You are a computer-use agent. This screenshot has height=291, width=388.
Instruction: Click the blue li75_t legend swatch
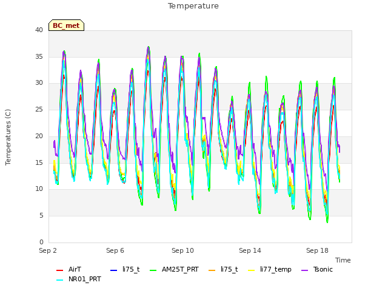coord(113,270)
